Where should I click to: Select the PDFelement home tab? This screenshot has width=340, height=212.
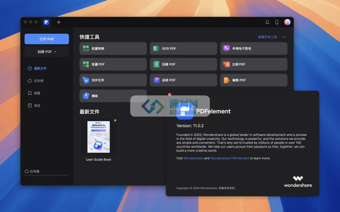[x=46, y=22]
